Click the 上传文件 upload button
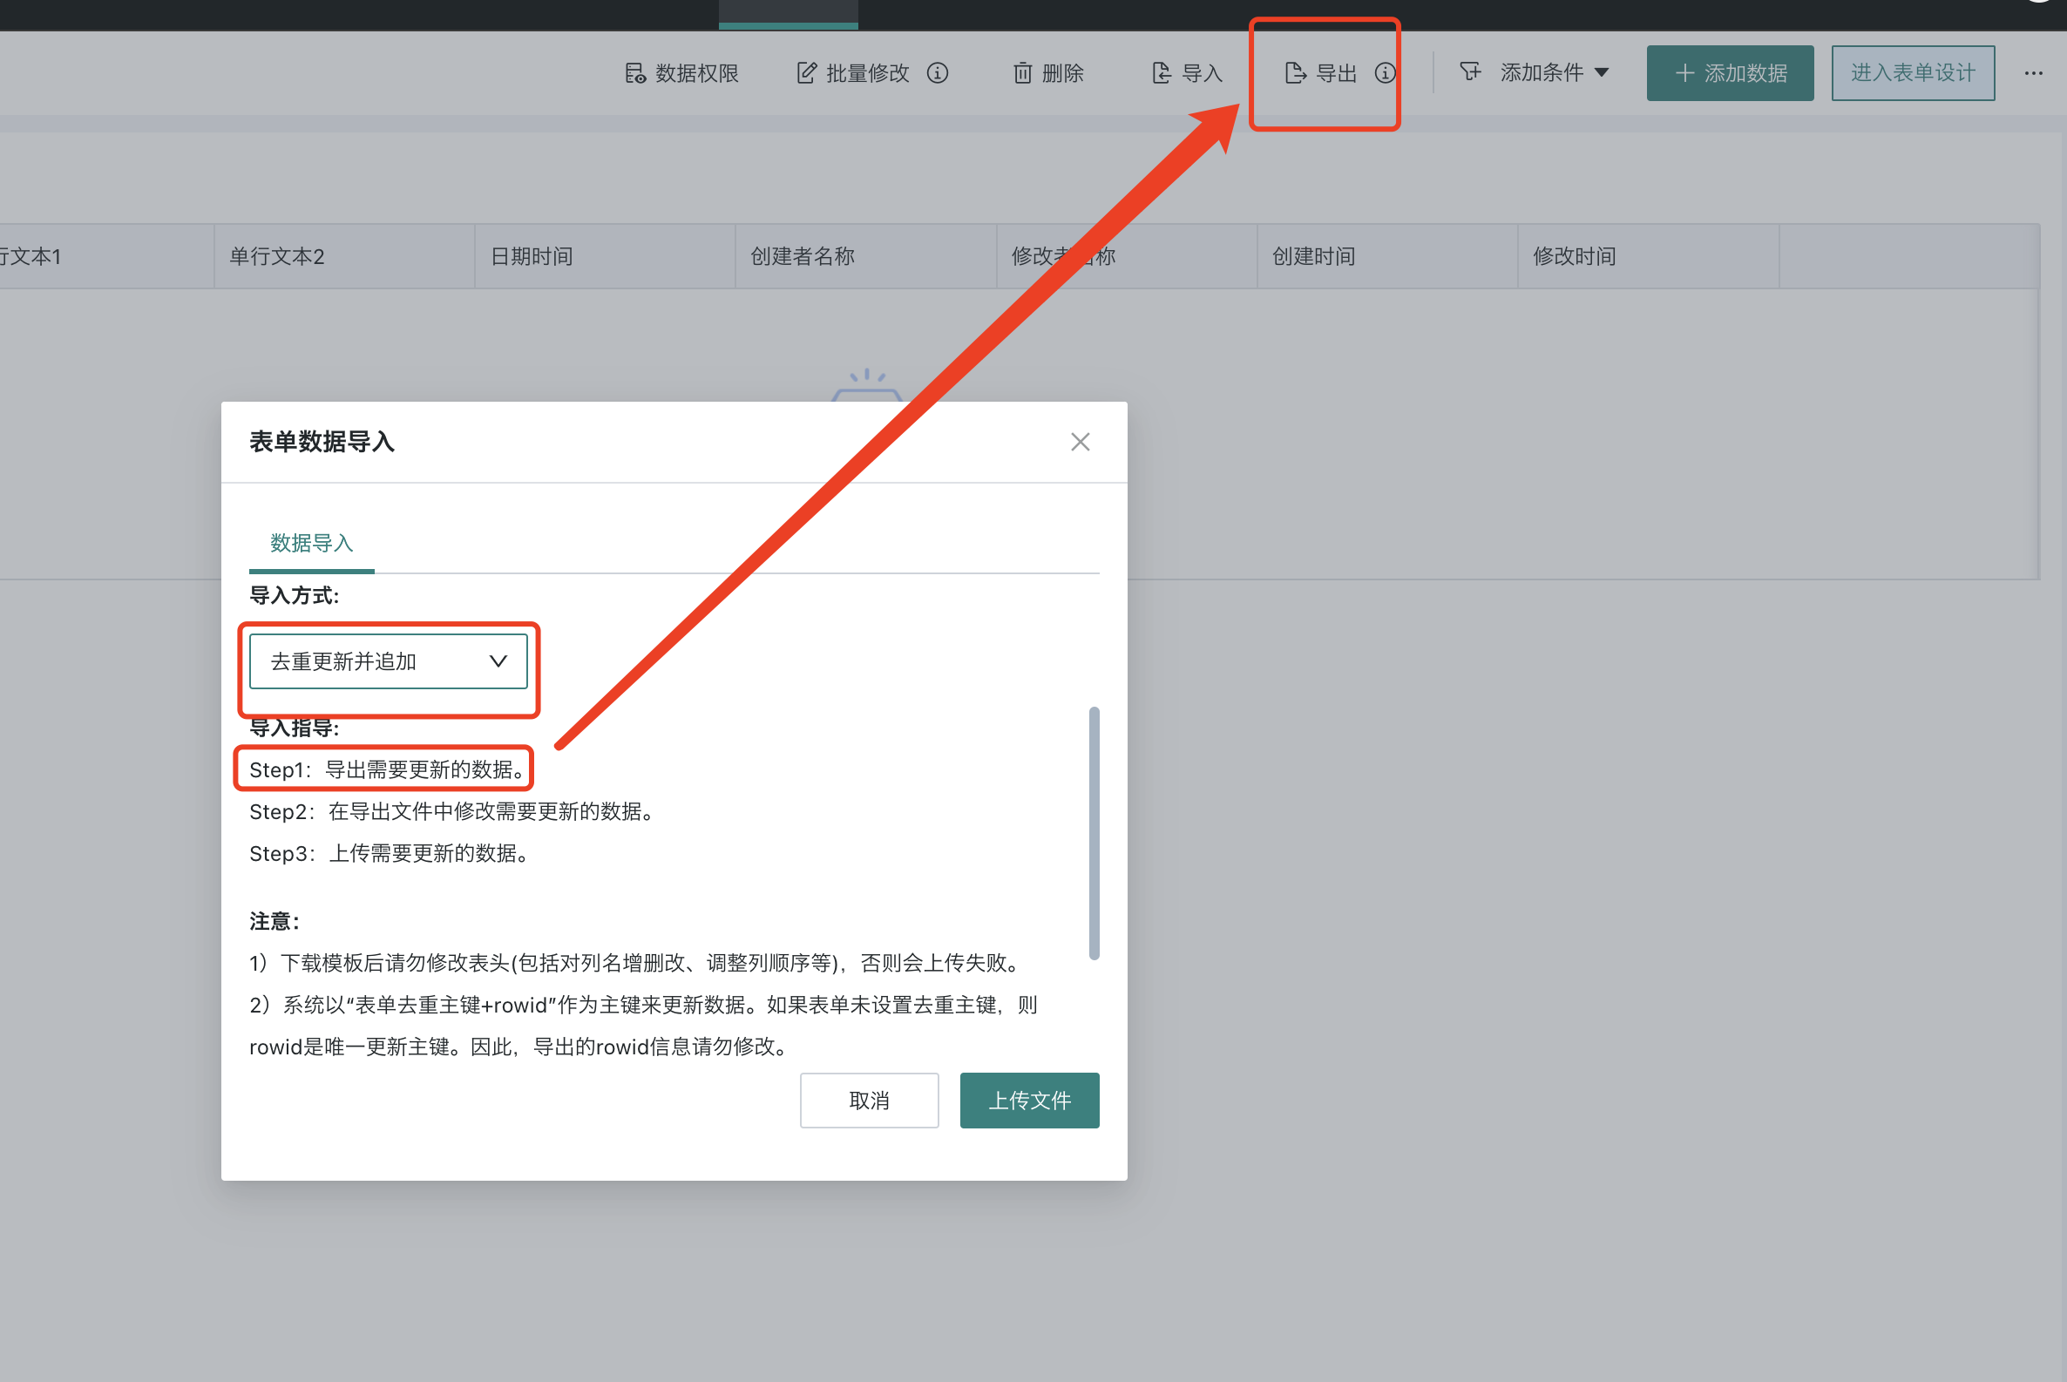This screenshot has width=2067, height=1382. 1029,1100
